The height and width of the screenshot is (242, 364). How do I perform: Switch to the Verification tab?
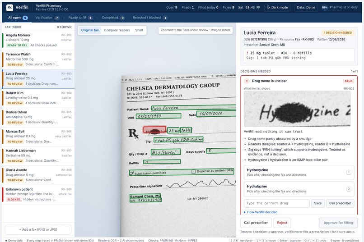(x=47, y=18)
